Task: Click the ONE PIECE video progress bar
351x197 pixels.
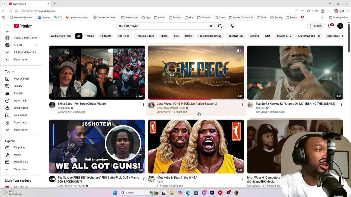Action: pyautogui.click(x=196, y=99)
